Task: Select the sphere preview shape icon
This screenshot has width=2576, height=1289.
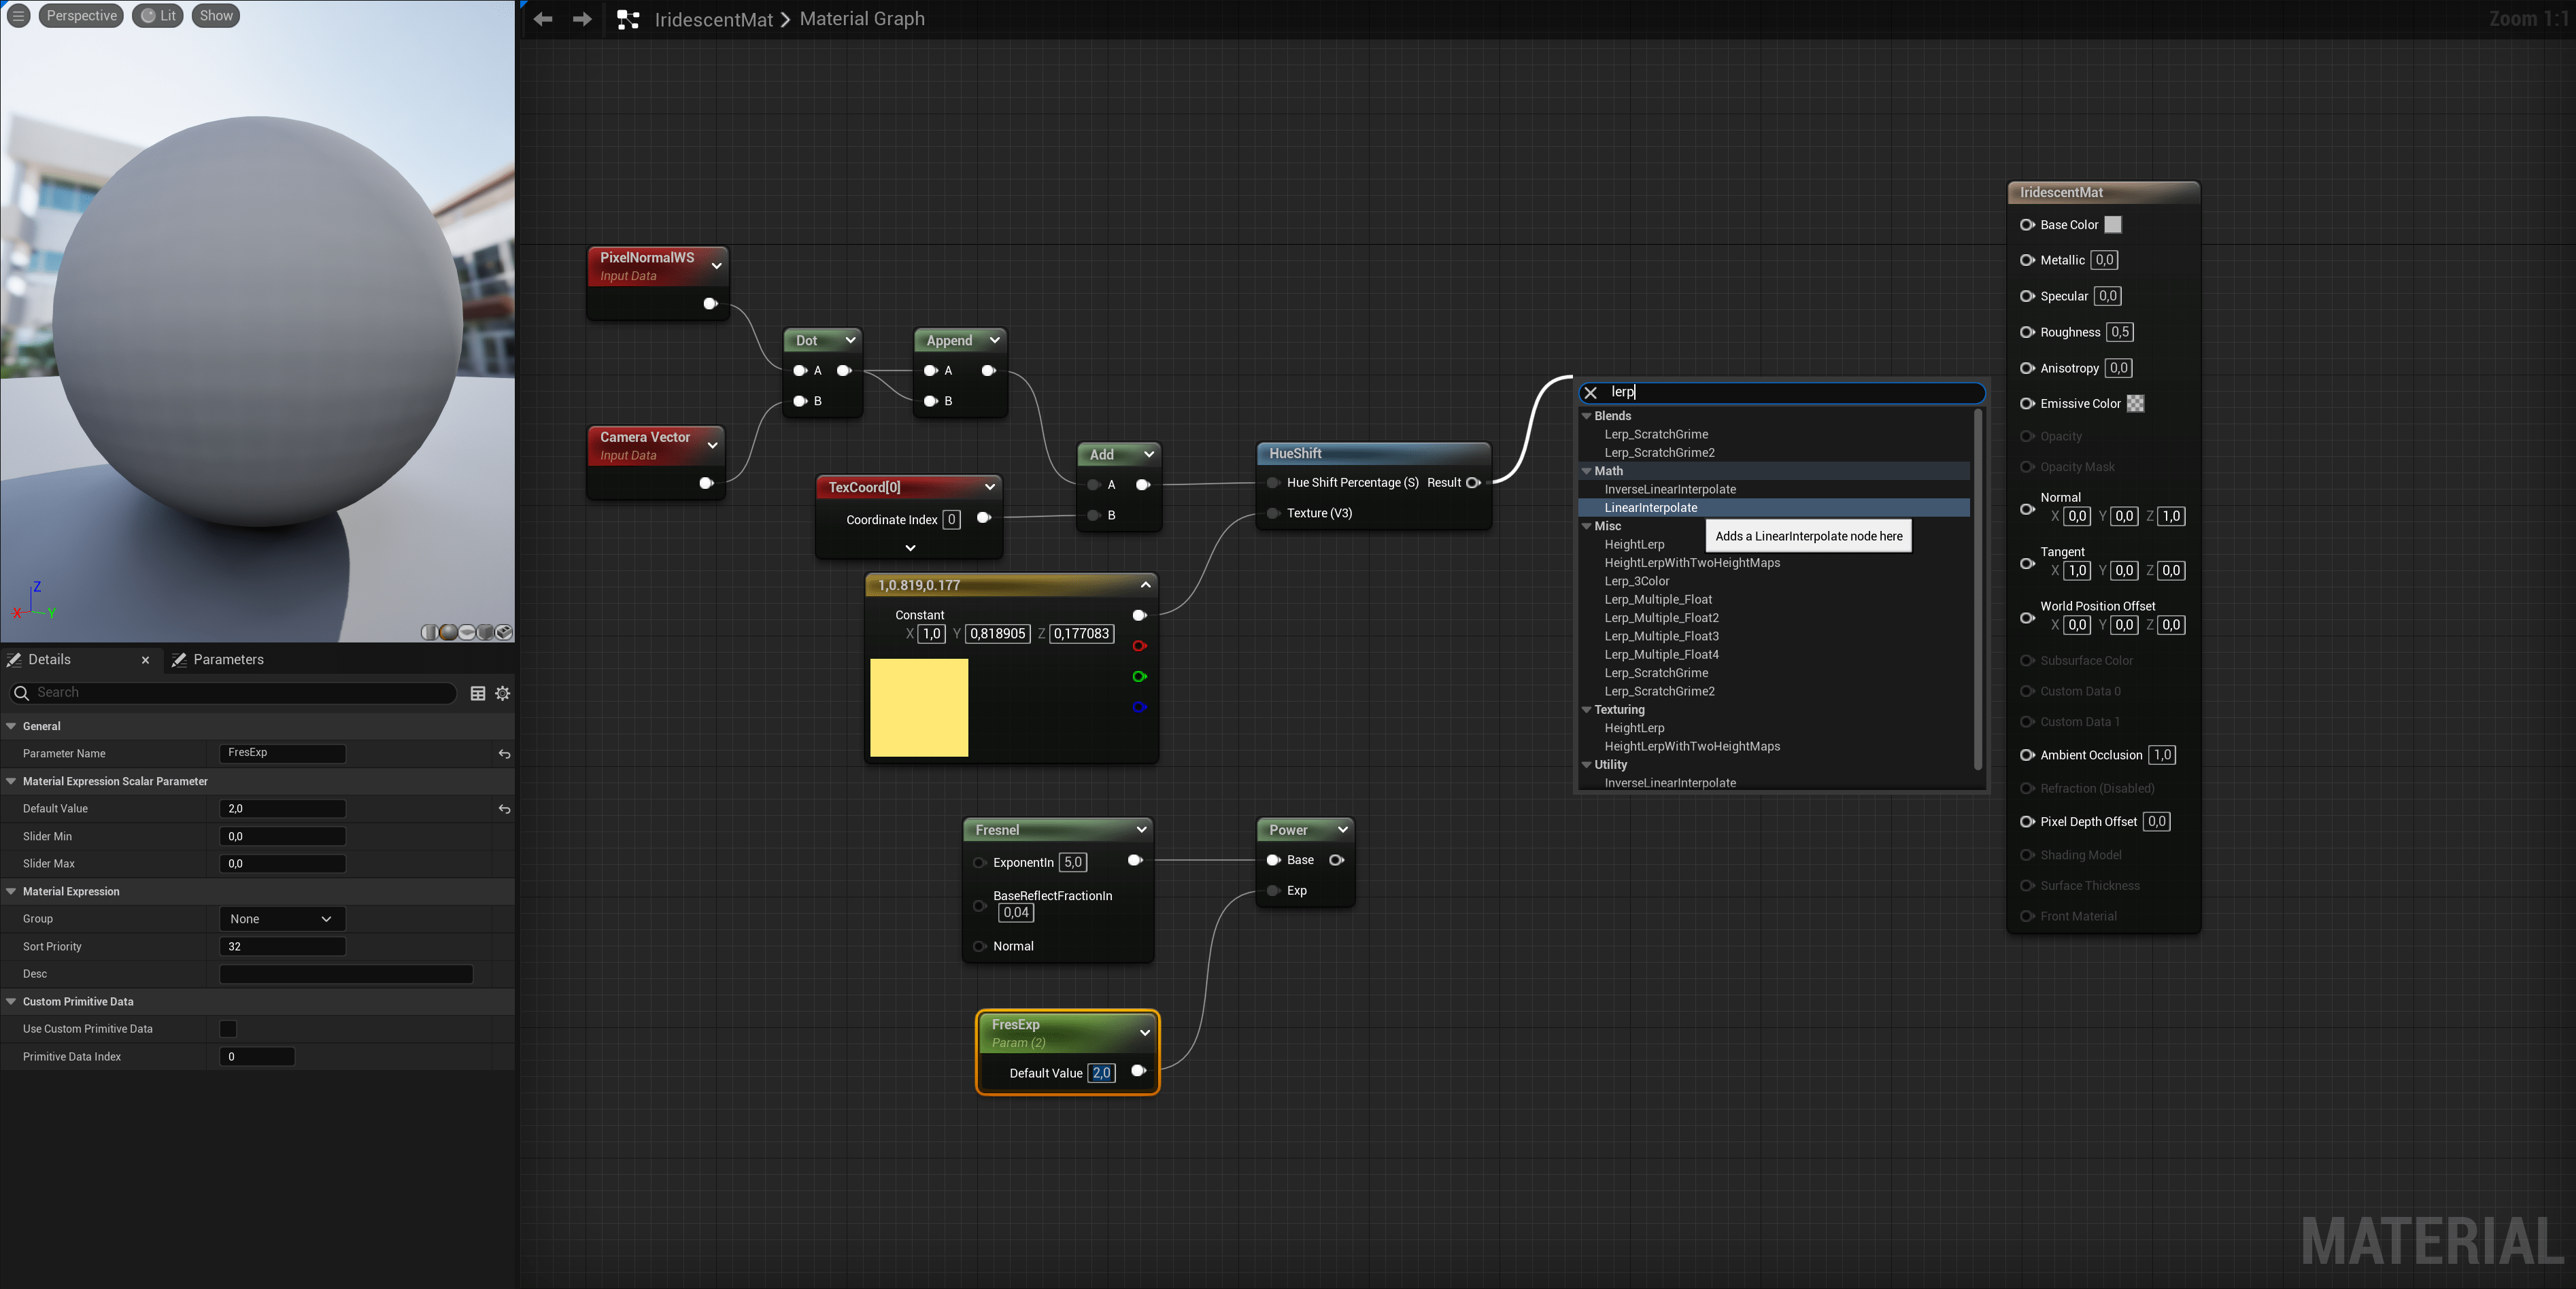Action: click(x=448, y=632)
